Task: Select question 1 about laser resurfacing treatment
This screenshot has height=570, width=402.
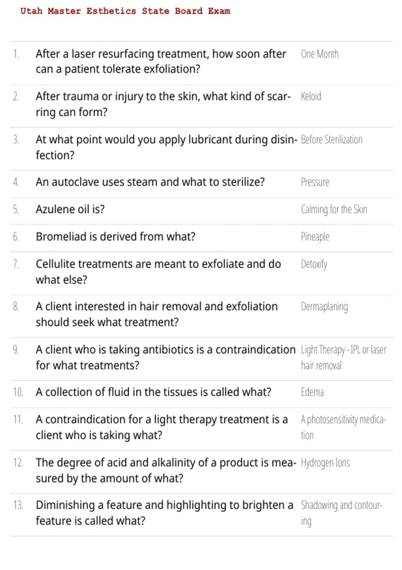Action: click(x=161, y=61)
